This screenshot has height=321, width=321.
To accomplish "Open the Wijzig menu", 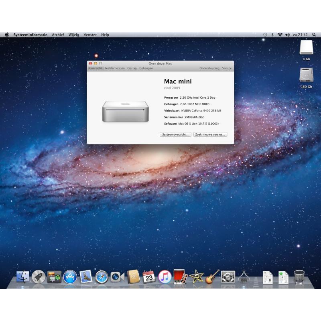I will pos(74,35).
